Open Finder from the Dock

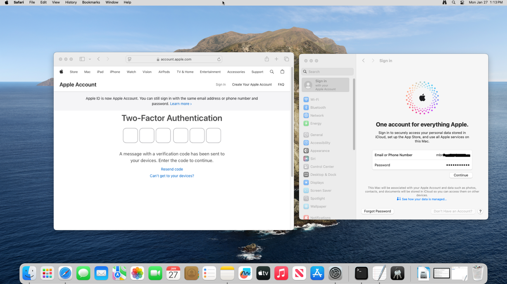[x=29, y=273]
